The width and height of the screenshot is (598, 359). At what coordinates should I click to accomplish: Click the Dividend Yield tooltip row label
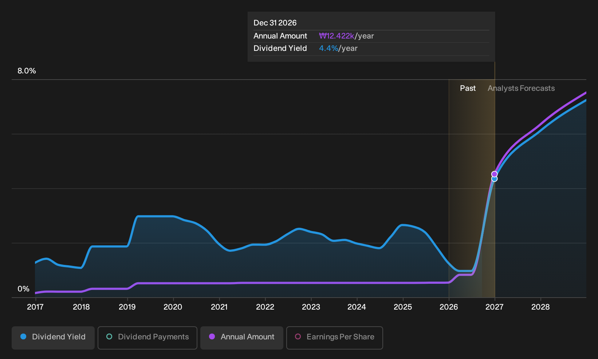click(280, 48)
